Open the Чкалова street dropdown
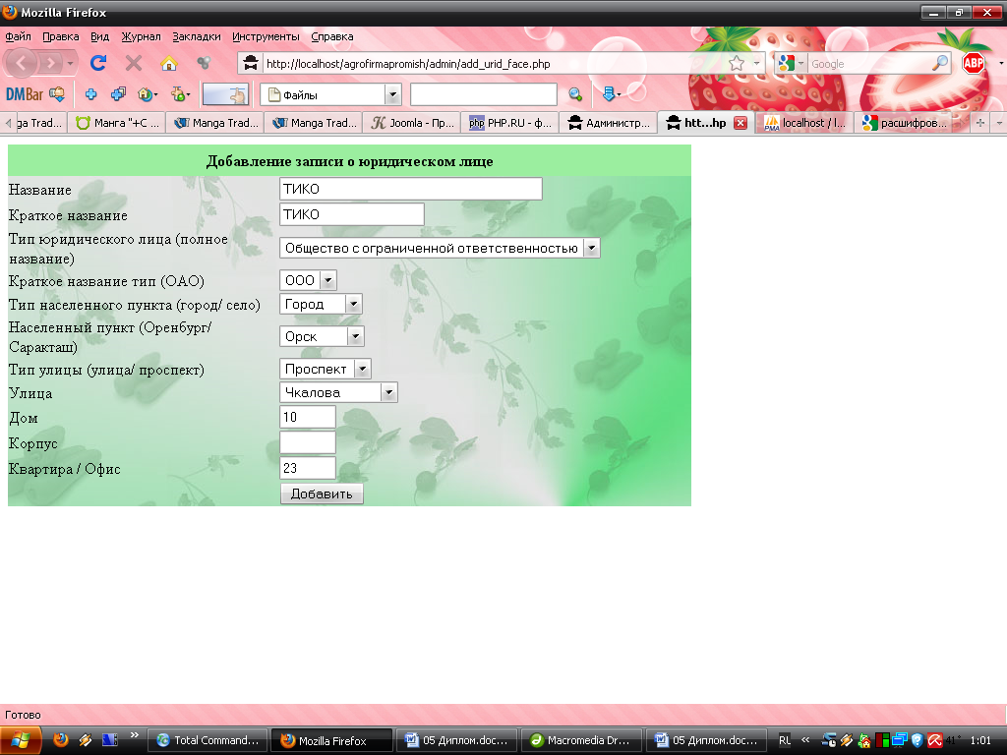The width and height of the screenshot is (1007, 755). [338, 392]
